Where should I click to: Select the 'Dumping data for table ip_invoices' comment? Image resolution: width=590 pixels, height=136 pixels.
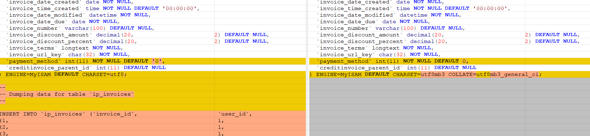(x=71, y=94)
